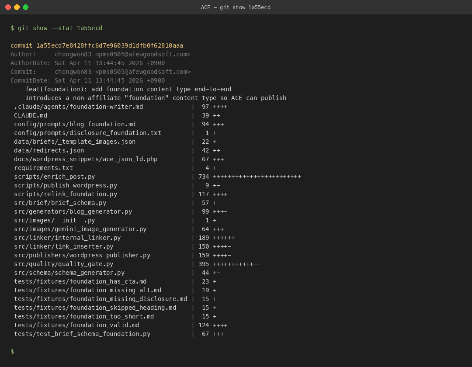
Task: Click config/prompts/blog_foundation.md in the list
Action: pos(75,124)
